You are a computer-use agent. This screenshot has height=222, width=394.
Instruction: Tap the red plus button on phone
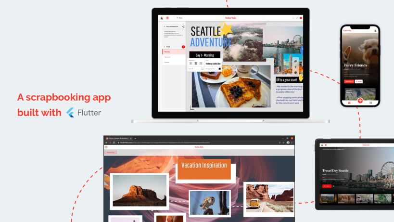click(x=360, y=101)
